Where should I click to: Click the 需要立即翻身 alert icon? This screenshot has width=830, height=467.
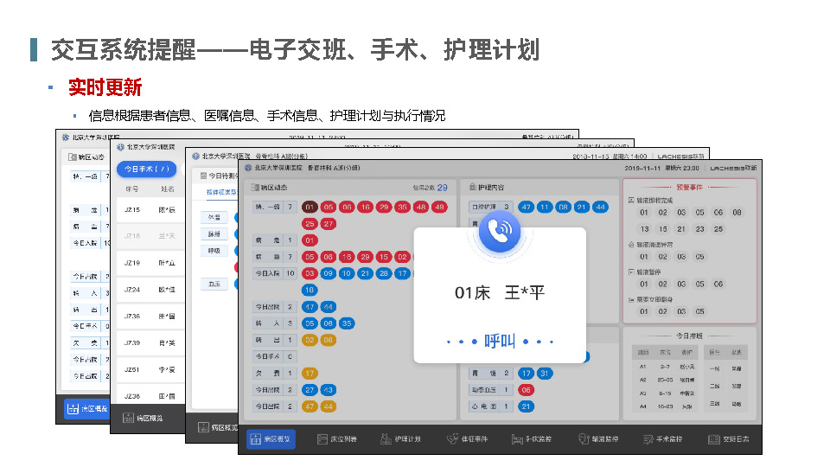tap(631, 299)
